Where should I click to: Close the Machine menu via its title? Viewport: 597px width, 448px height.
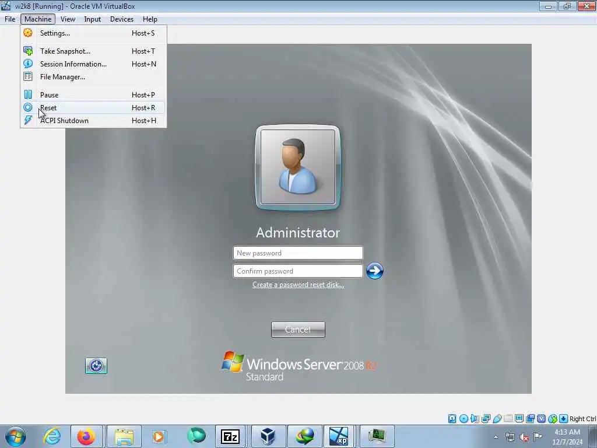point(38,19)
